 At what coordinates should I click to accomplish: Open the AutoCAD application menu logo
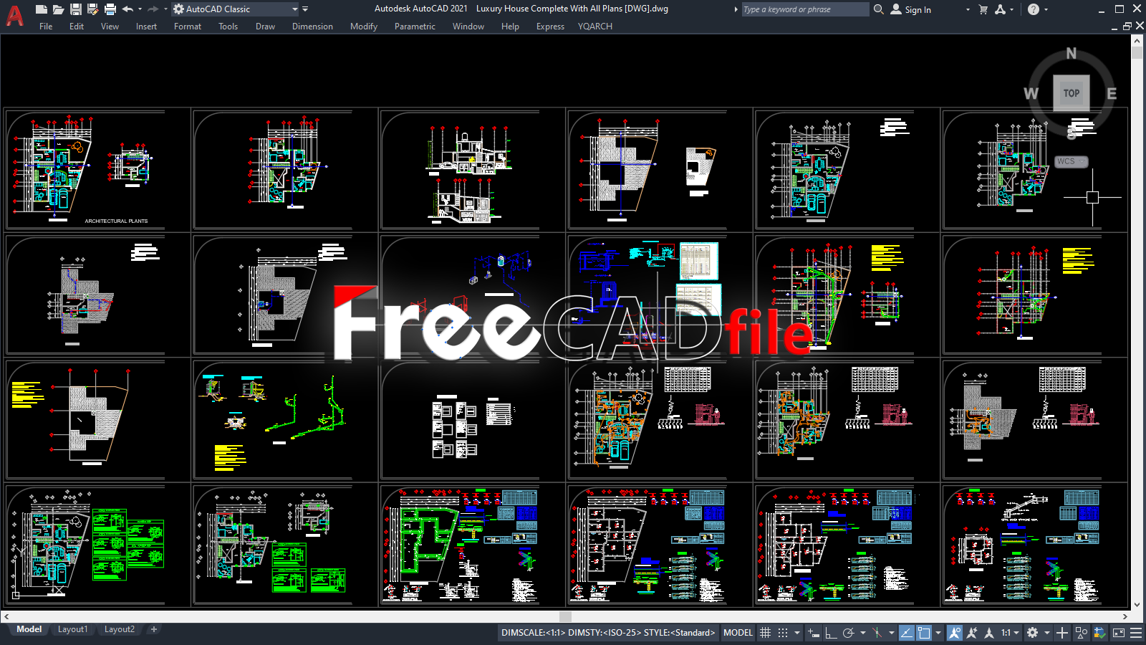pyautogui.click(x=14, y=15)
